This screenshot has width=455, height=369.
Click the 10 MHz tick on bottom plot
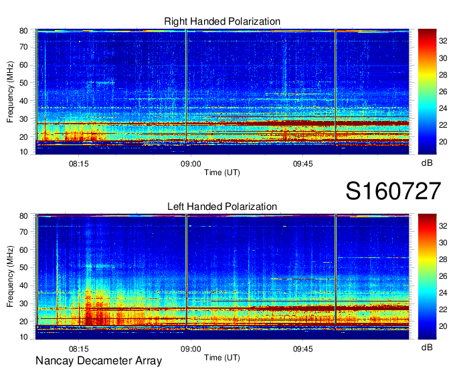23,337
